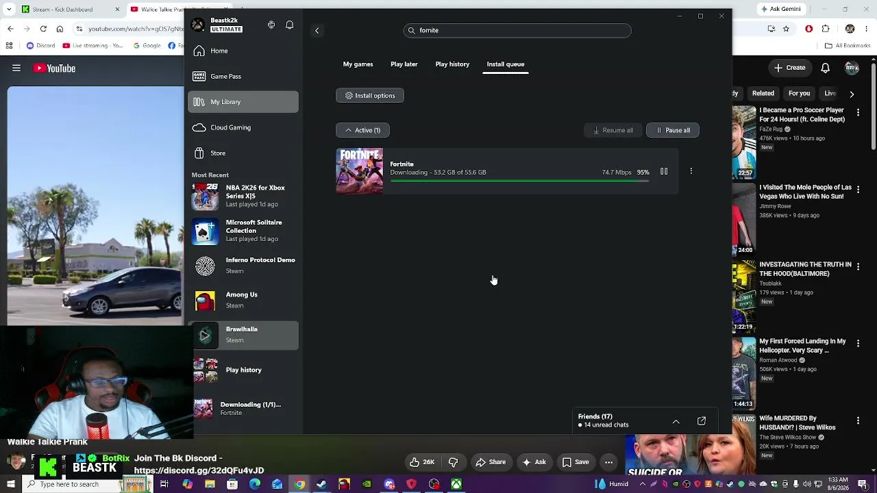Go back with the Xbox app back arrow

coord(317,30)
